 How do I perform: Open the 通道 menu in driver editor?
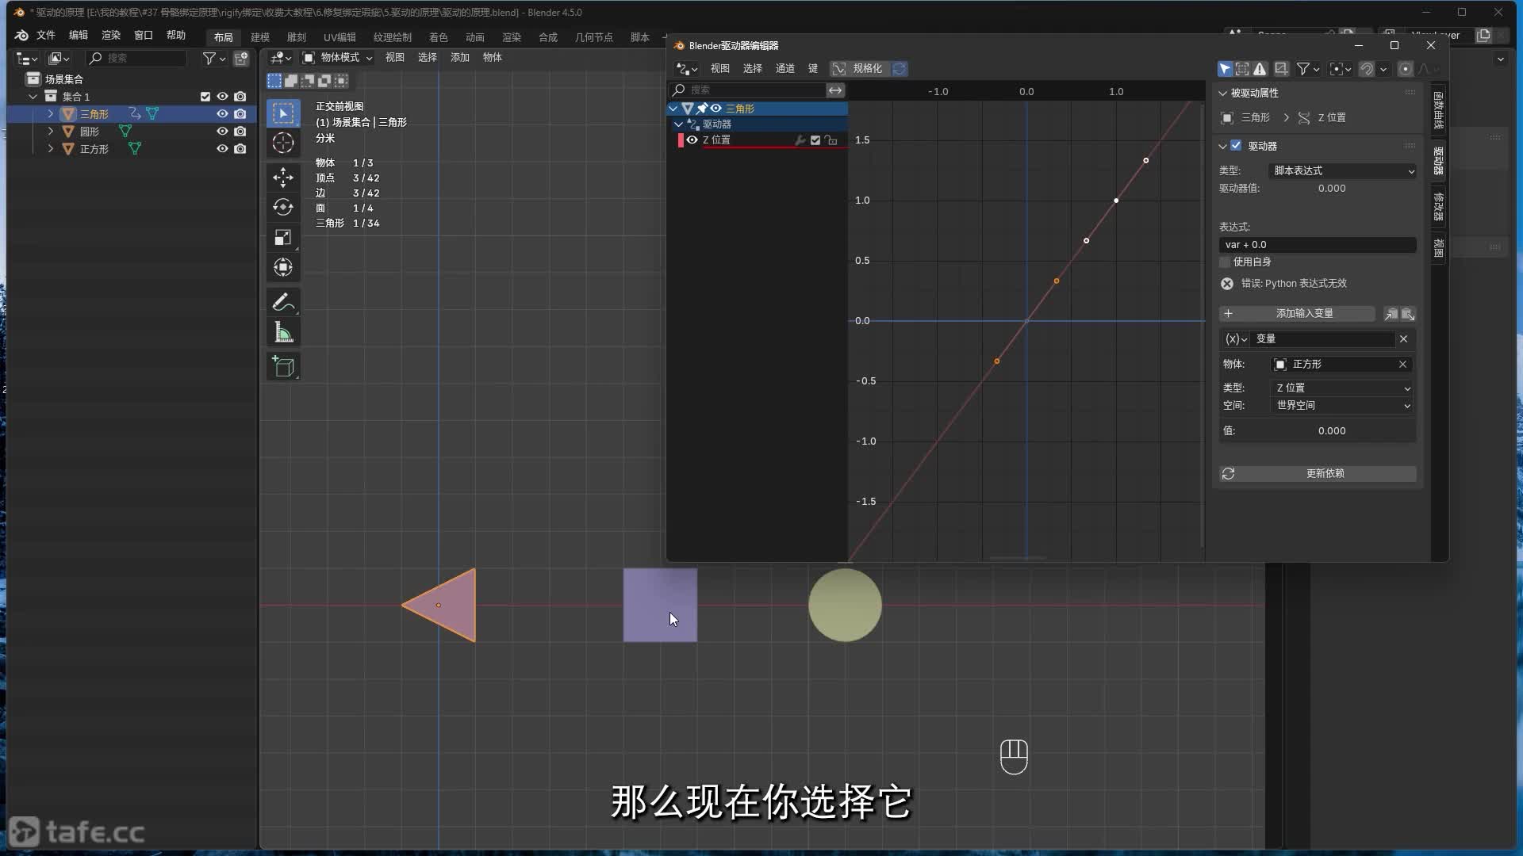click(785, 69)
